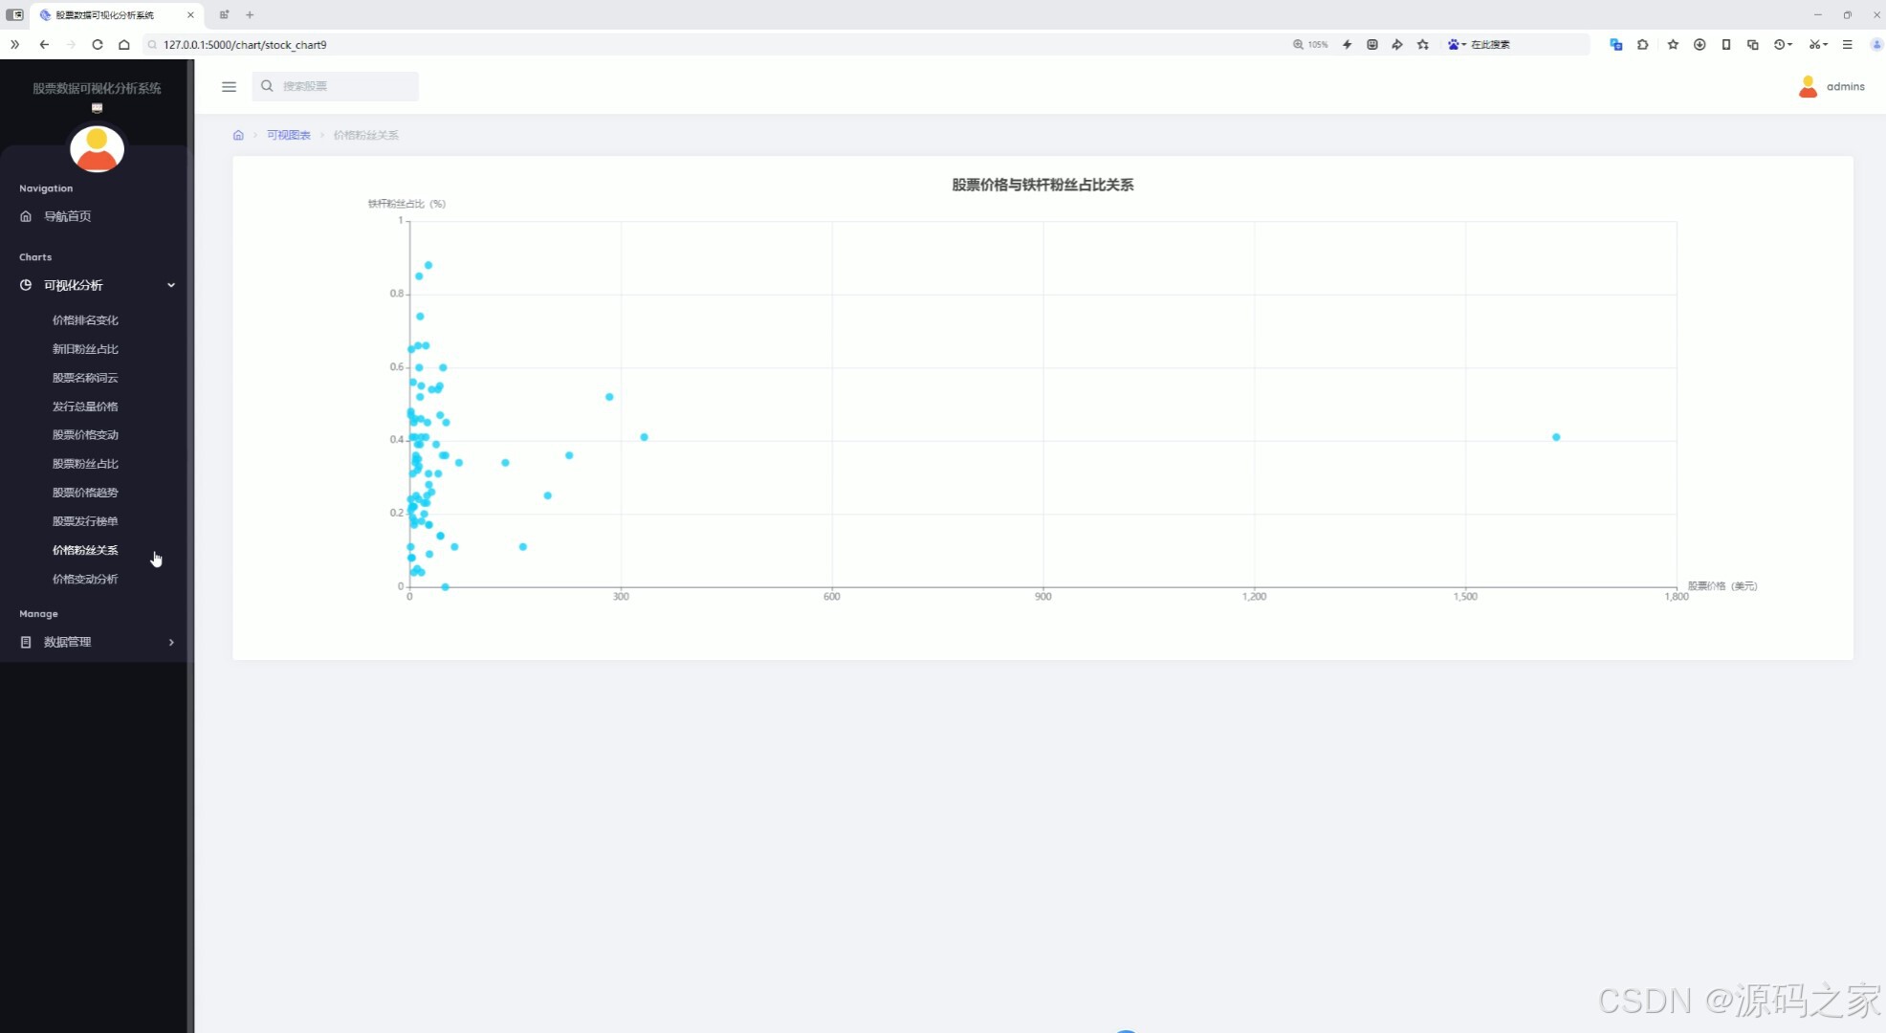
Task: Click the browser reload page icon
Action: pos(98,44)
